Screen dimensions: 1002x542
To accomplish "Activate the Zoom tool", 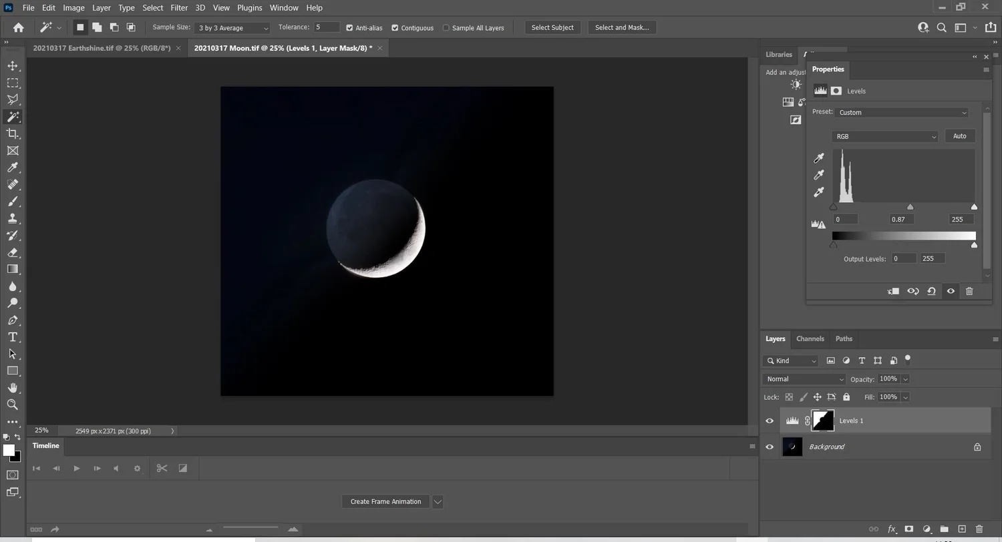I will tap(12, 404).
